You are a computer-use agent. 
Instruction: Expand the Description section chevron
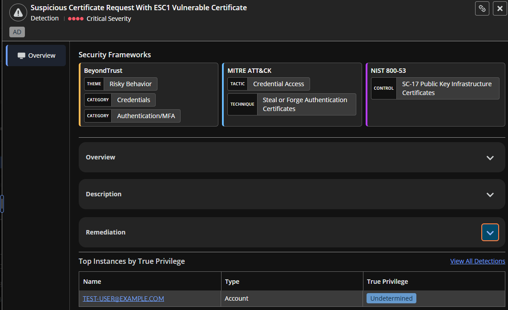tap(490, 195)
